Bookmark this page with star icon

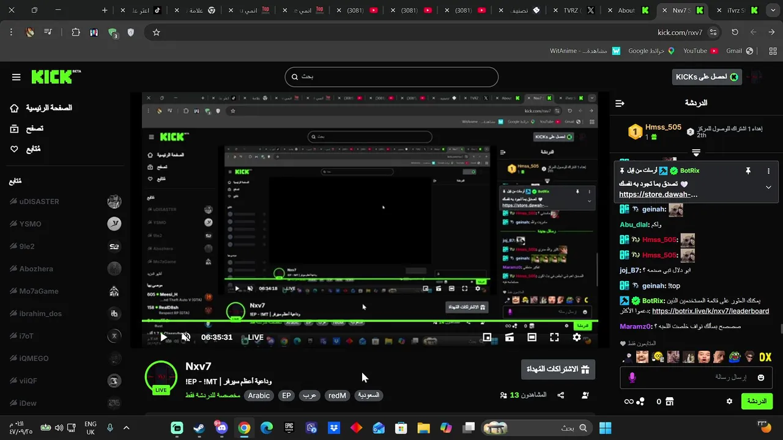[x=156, y=32]
